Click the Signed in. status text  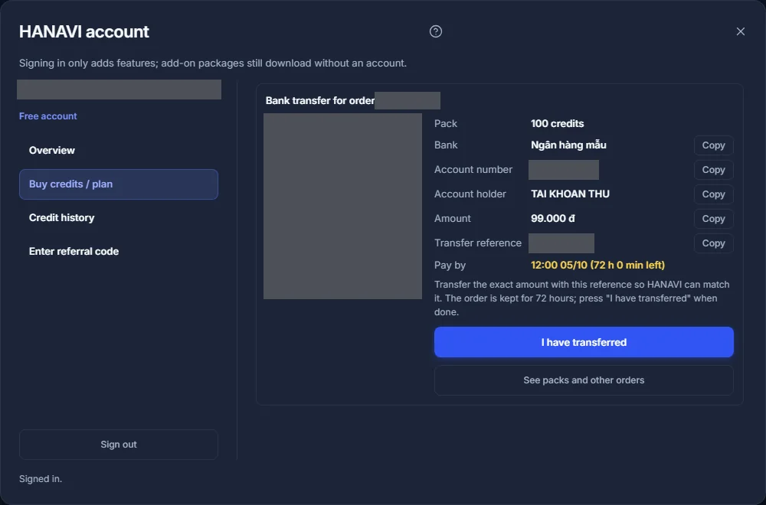click(x=41, y=479)
